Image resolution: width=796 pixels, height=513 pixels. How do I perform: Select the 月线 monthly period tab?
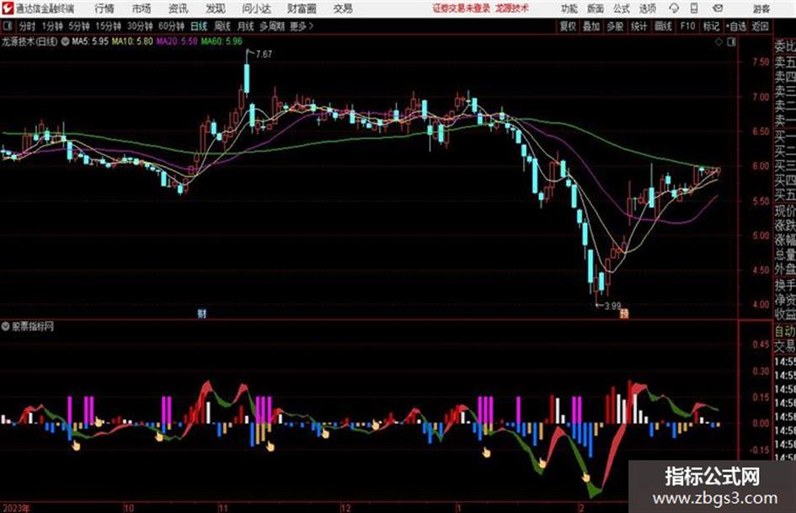pos(246,26)
